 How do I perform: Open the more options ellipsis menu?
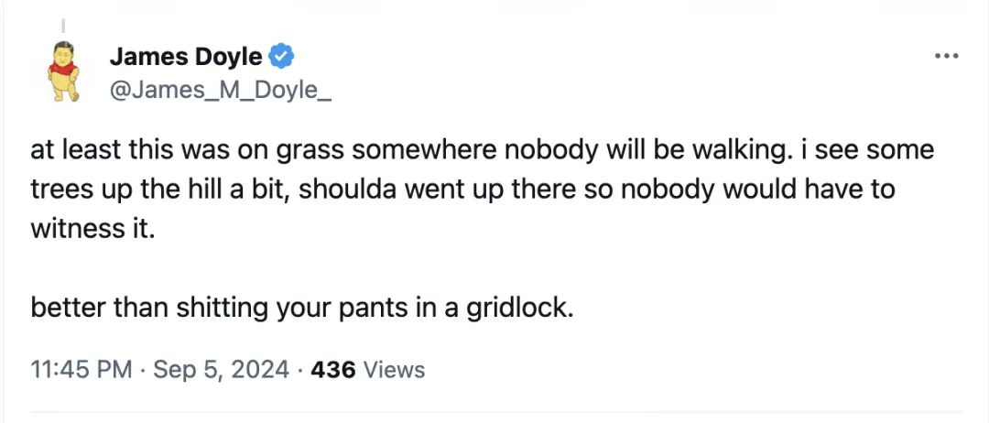[945, 57]
